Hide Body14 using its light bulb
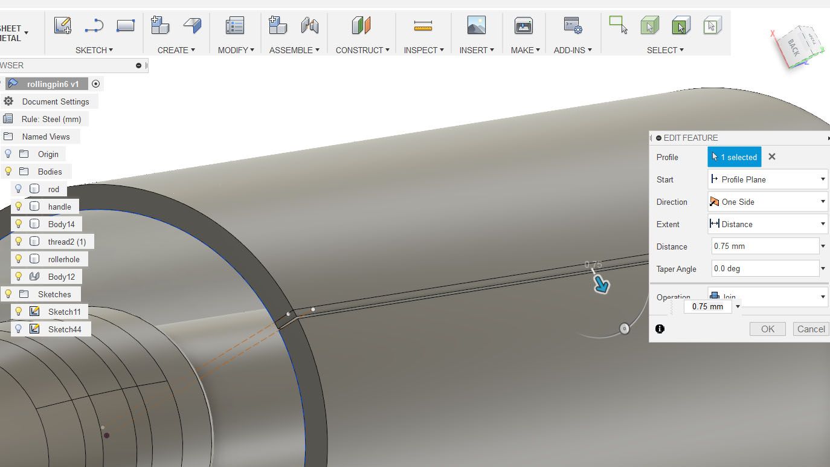830x467 pixels. point(19,224)
